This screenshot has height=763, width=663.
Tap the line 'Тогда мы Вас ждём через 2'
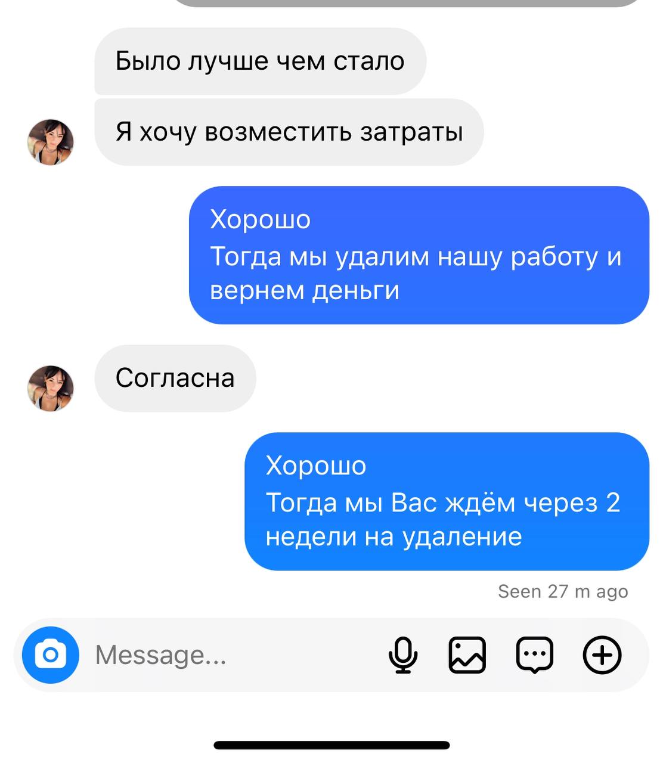click(x=443, y=503)
